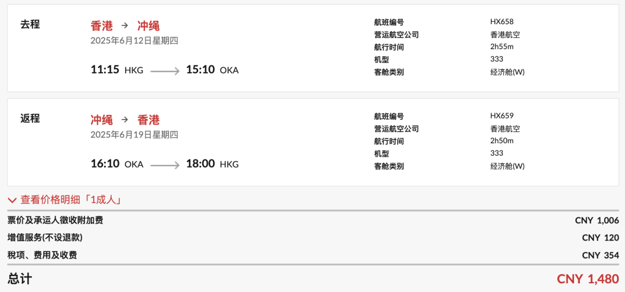Click the return arrival time 18:00

(x=200, y=164)
